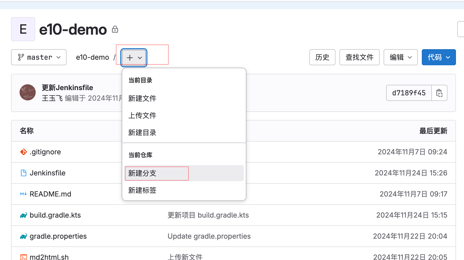Click the .gitignore git file icon
The width and height of the screenshot is (464, 260).
[23, 152]
